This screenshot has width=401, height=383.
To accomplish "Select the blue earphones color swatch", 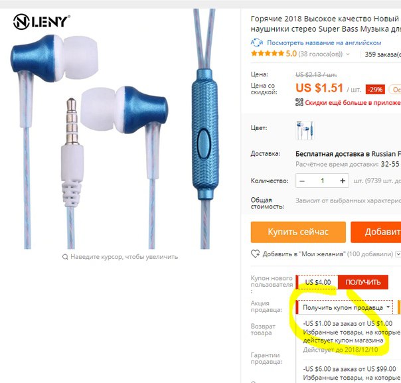I will (x=305, y=130).
